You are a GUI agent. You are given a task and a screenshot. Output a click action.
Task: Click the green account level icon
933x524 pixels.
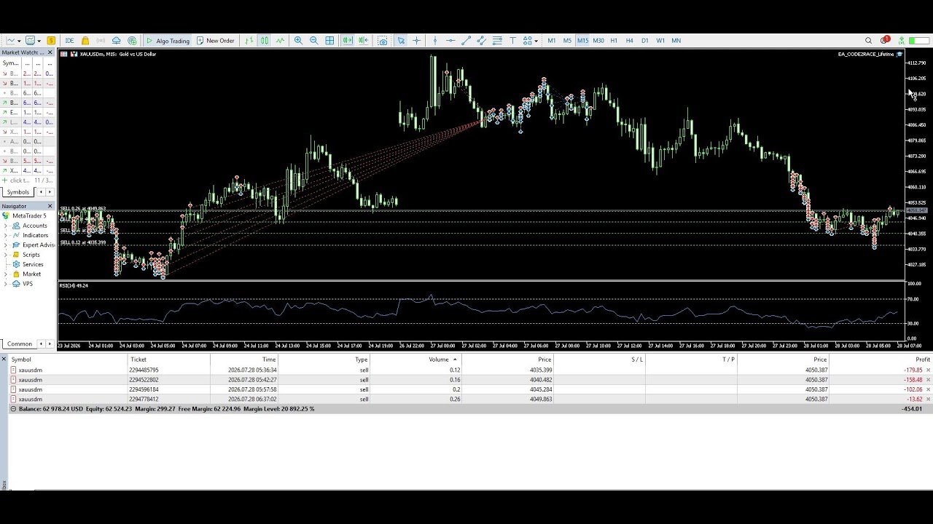901,41
